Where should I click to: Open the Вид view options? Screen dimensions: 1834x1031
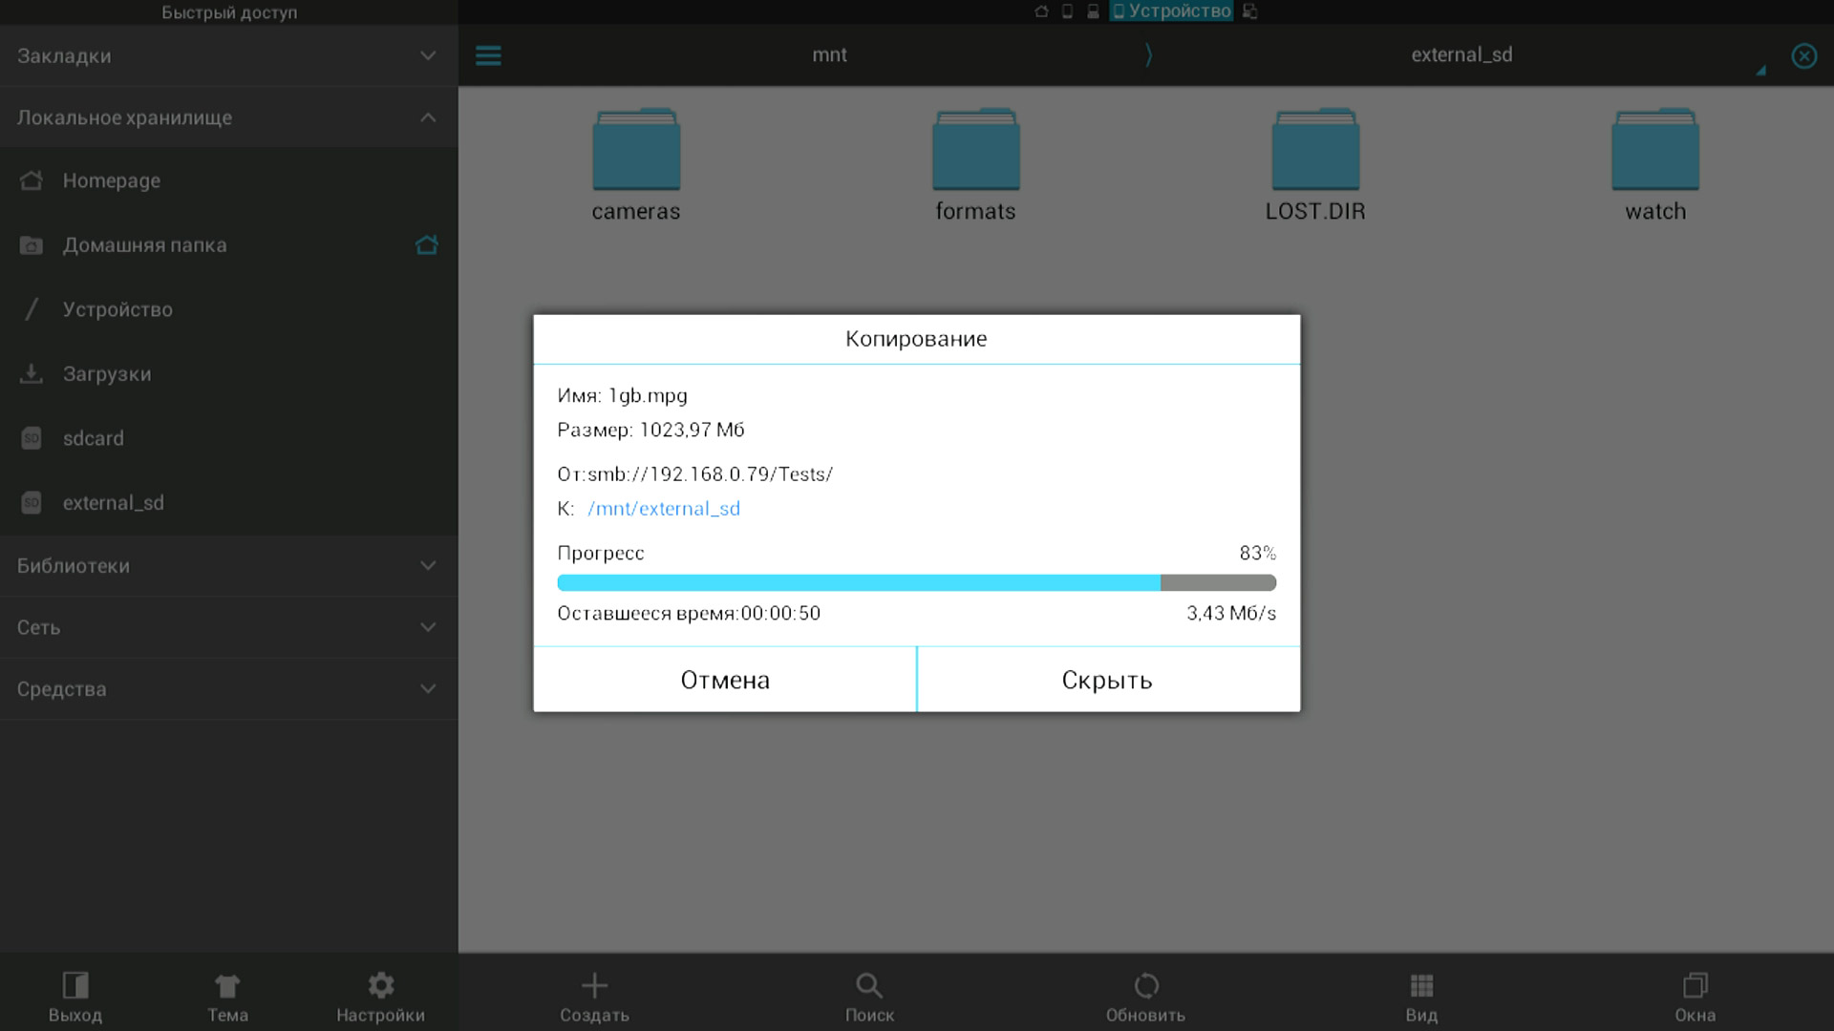[x=1421, y=985]
